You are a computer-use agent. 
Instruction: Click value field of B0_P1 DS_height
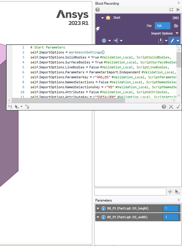pos(171,208)
